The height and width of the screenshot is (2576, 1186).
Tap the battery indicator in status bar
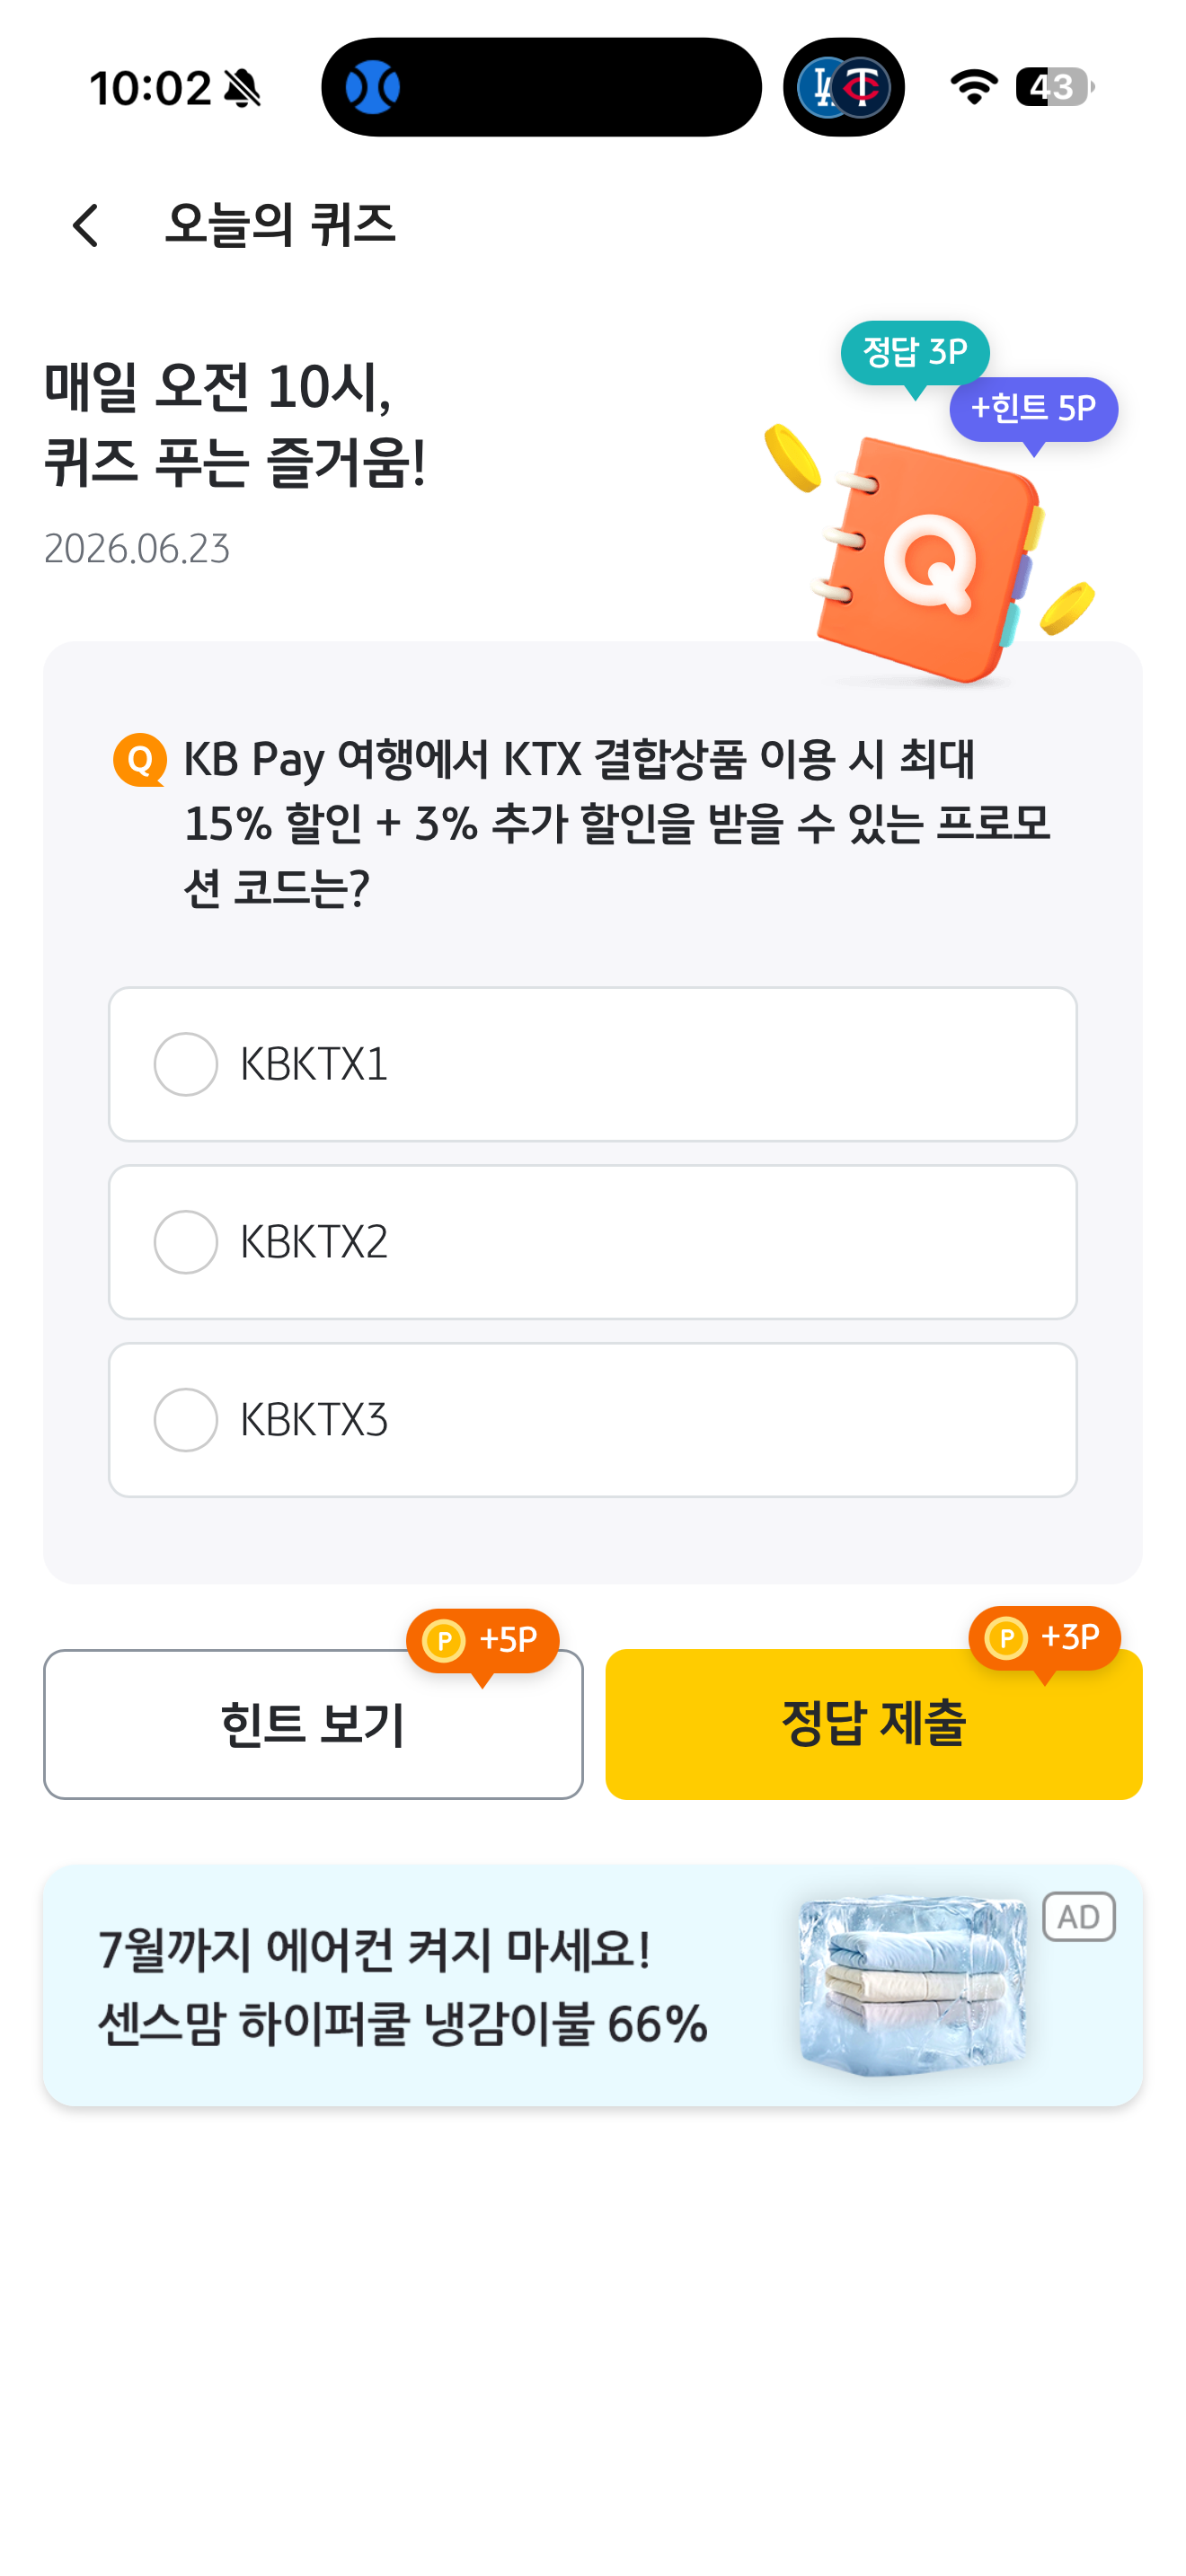[x=1055, y=87]
